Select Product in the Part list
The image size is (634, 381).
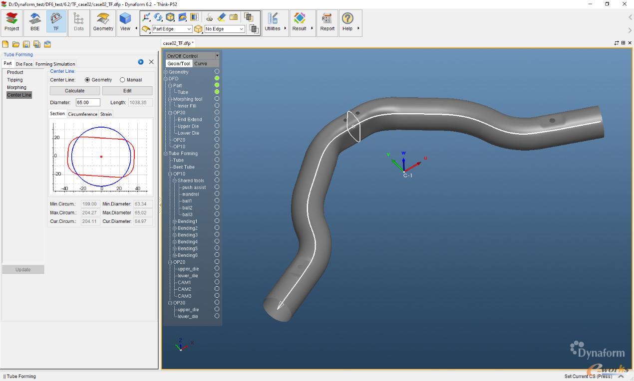15,72
